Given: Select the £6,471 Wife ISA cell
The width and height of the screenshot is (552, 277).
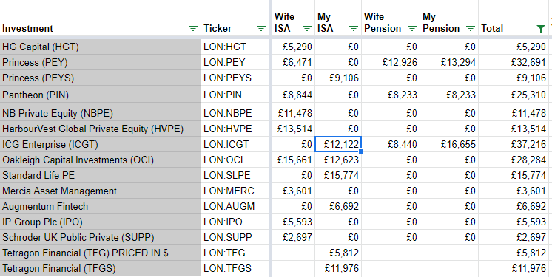Looking at the screenshot, I should click(293, 62).
